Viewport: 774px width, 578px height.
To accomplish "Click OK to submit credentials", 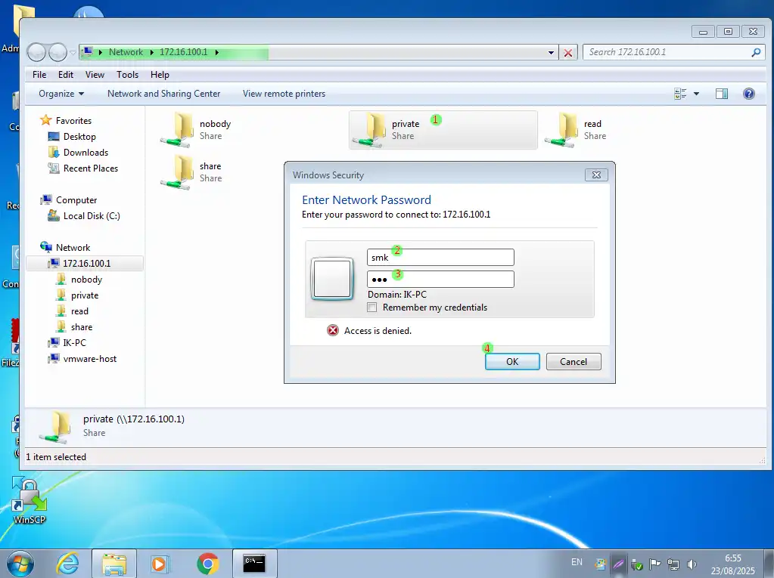I will (x=511, y=361).
